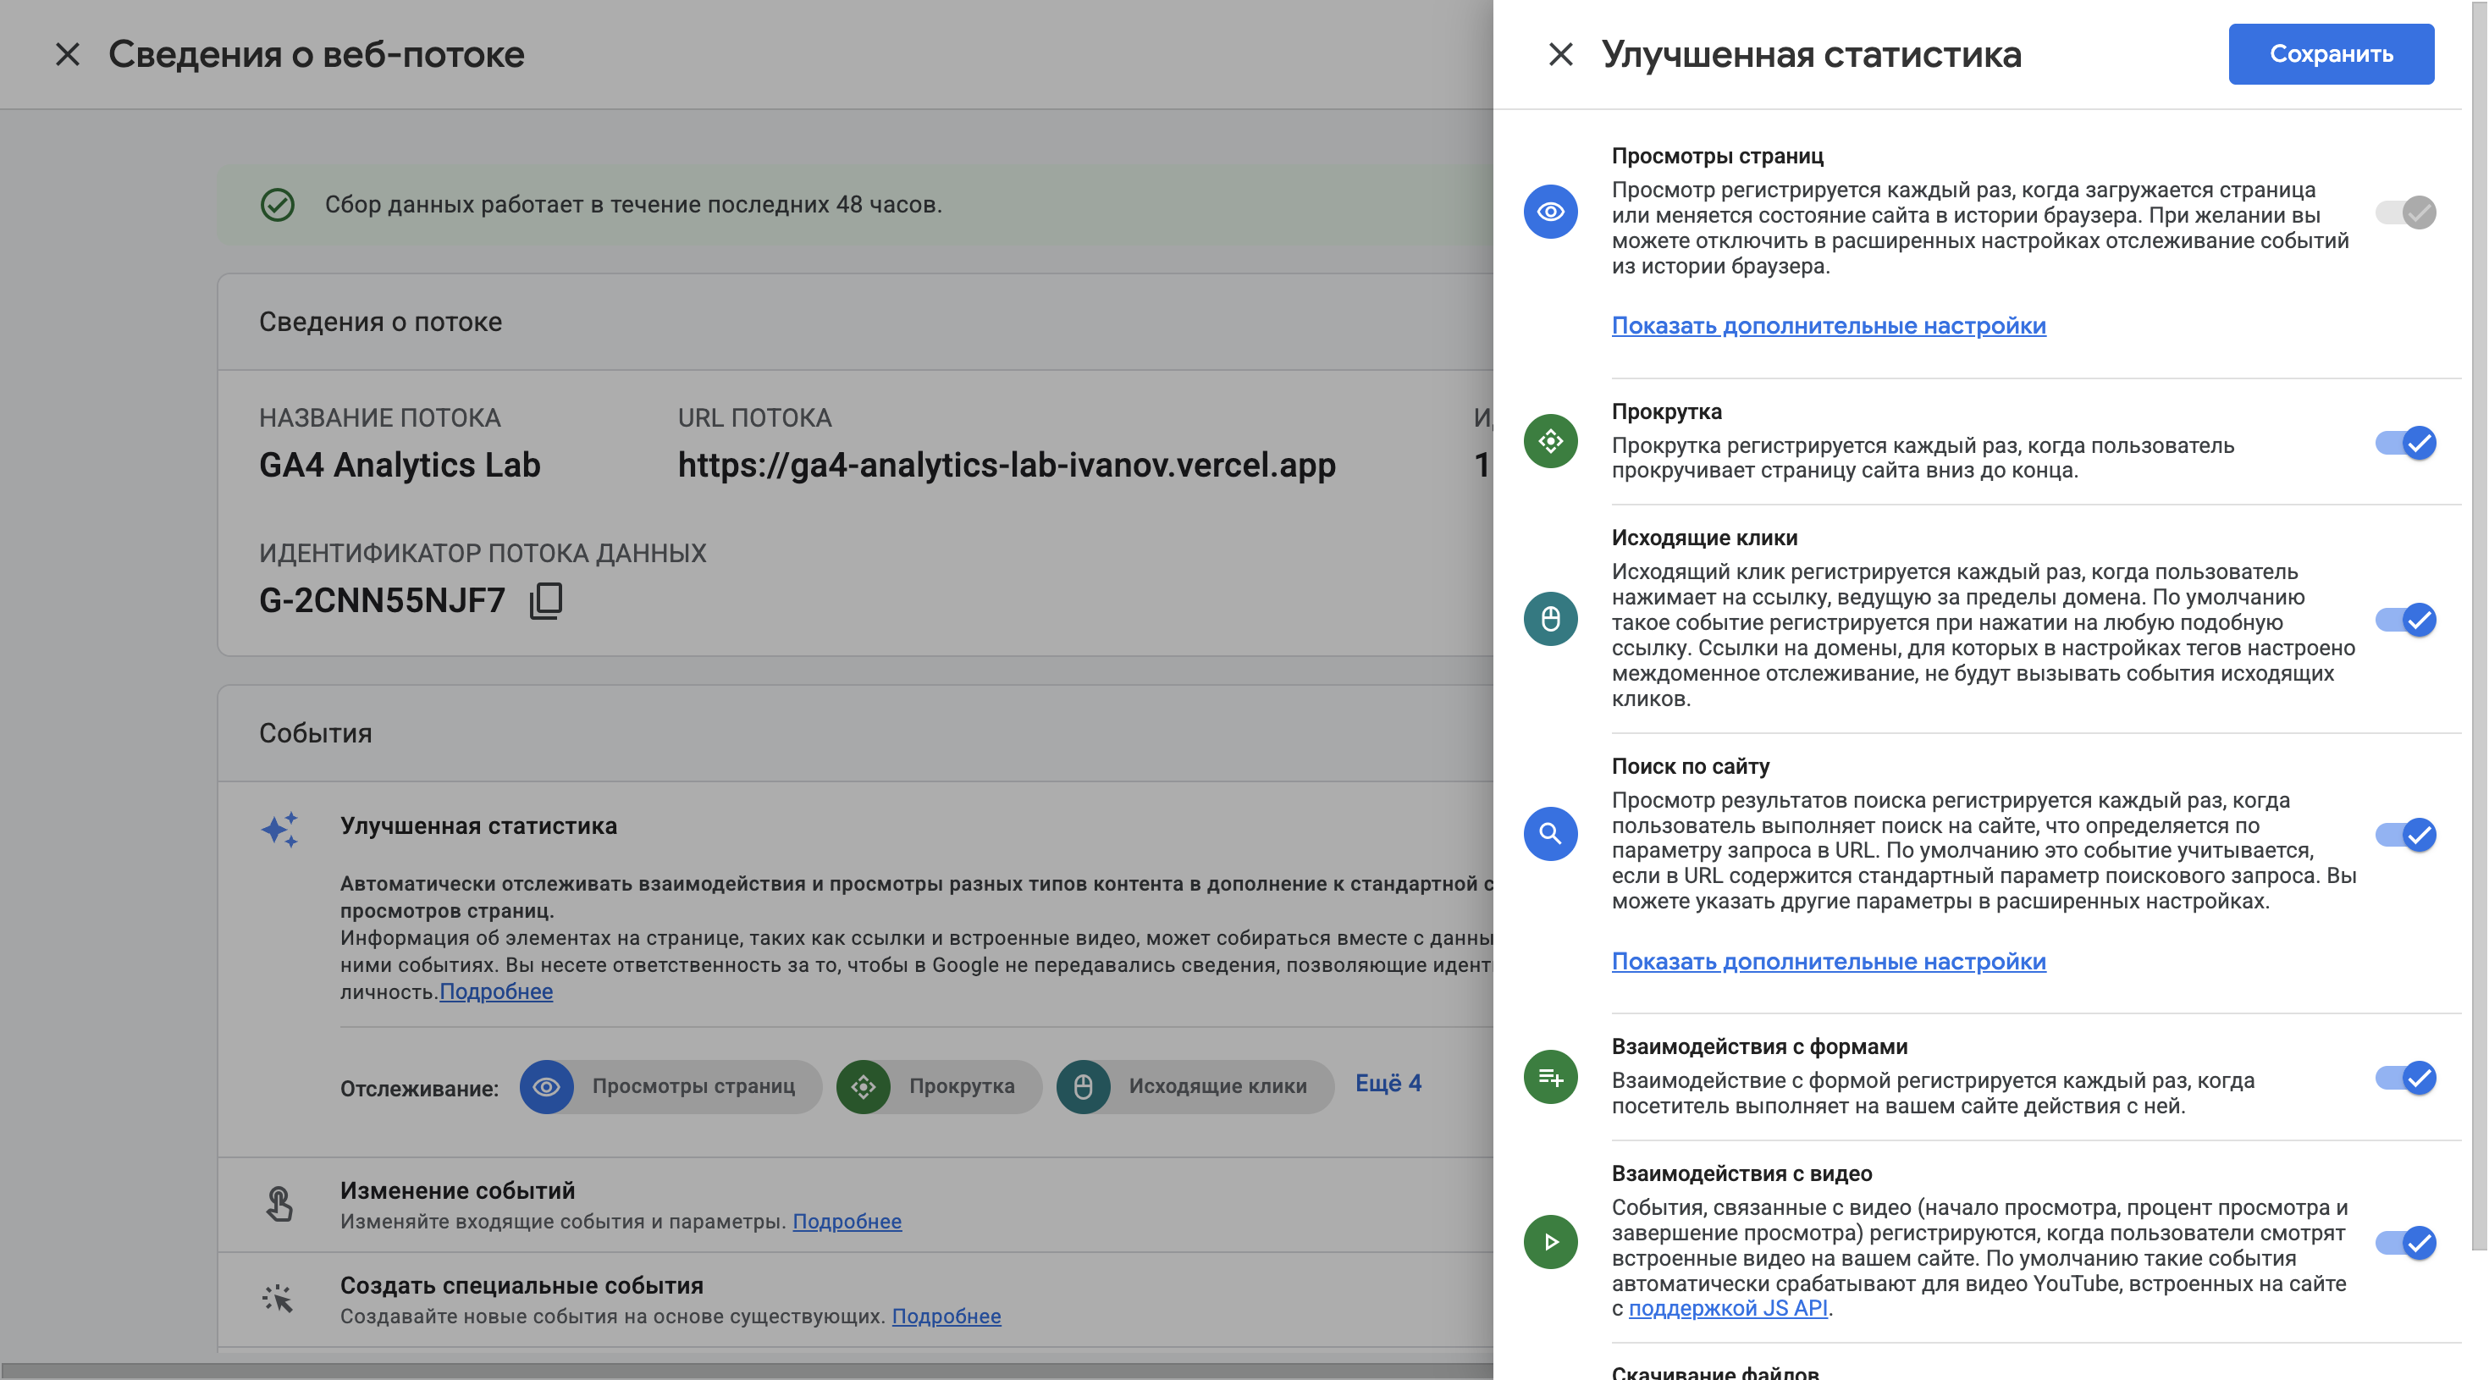The width and height of the screenshot is (2489, 1380).
Task: Close the Сведения о веб-потоке page
Action: tap(67, 54)
